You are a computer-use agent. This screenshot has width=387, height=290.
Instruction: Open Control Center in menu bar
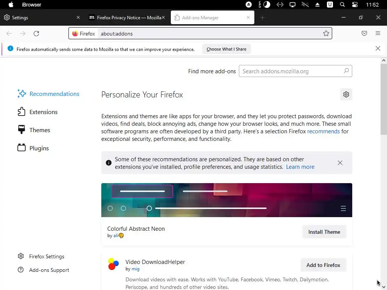pos(354,5)
